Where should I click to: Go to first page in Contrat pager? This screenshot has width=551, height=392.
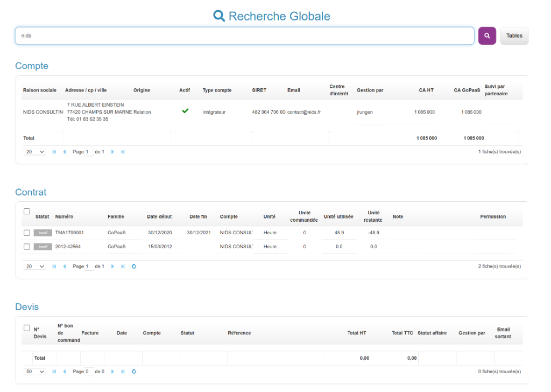54,267
